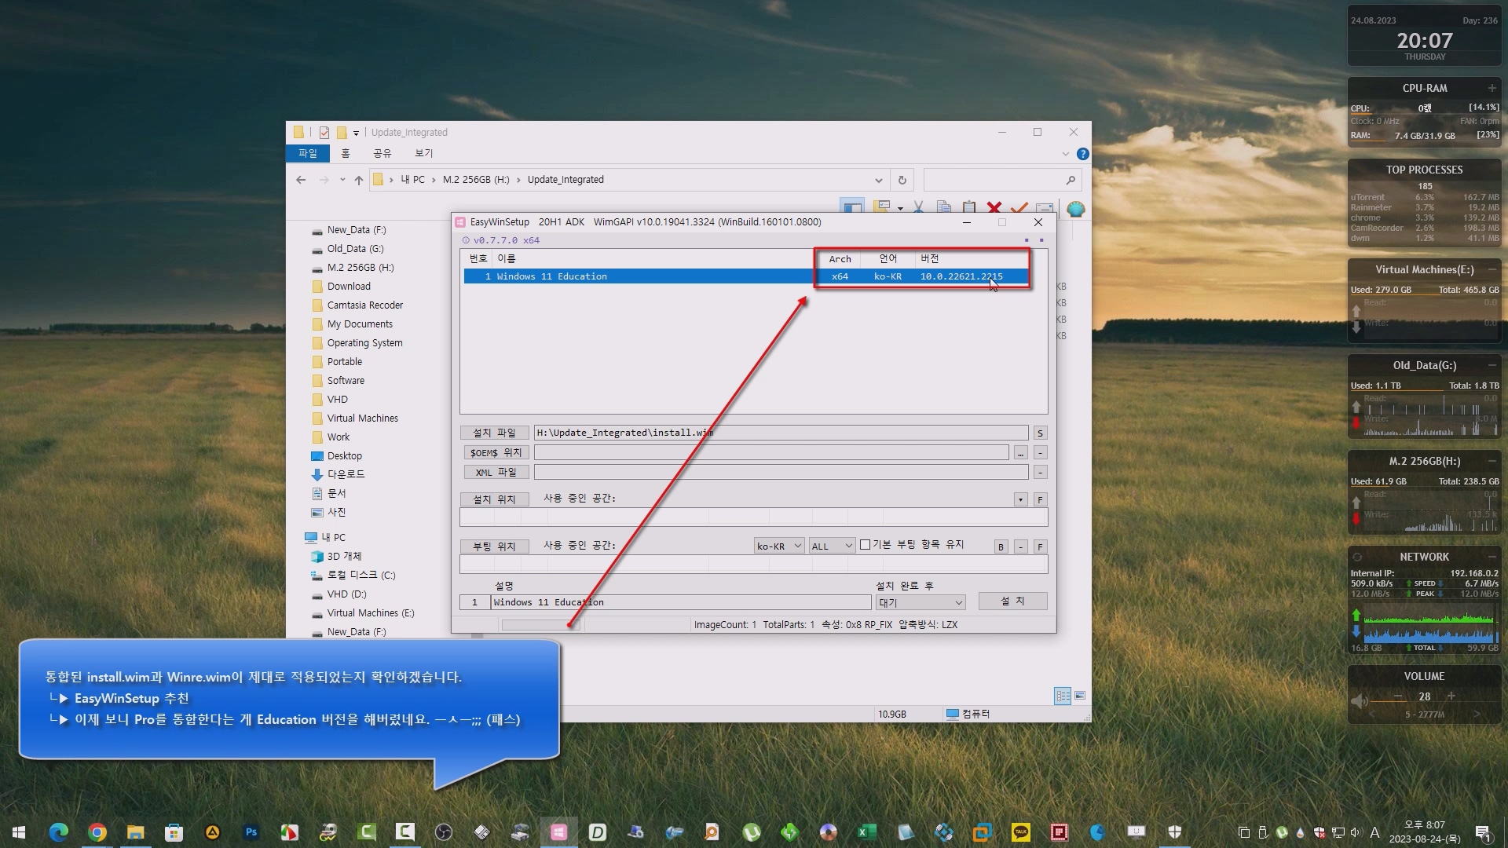Click the 이름 column header
The image size is (1508, 848).
pyautogui.click(x=507, y=259)
